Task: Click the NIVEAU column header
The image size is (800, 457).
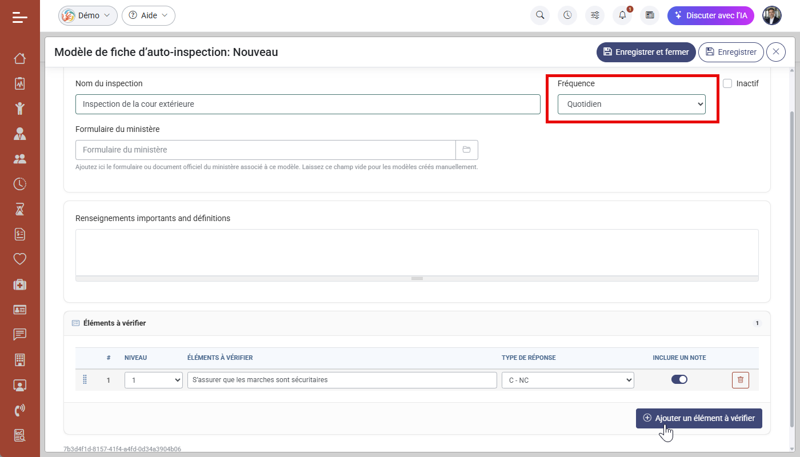Action: [x=136, y=358]
